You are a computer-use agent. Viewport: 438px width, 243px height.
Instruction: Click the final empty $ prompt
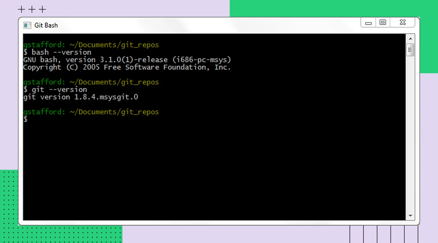click(x=26, y=119)
